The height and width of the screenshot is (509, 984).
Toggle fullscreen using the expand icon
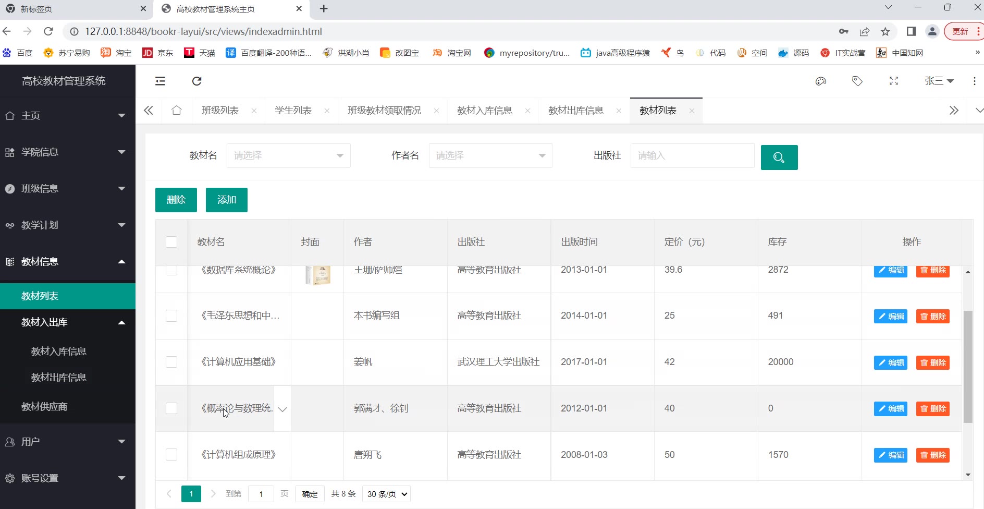point(893,81)
